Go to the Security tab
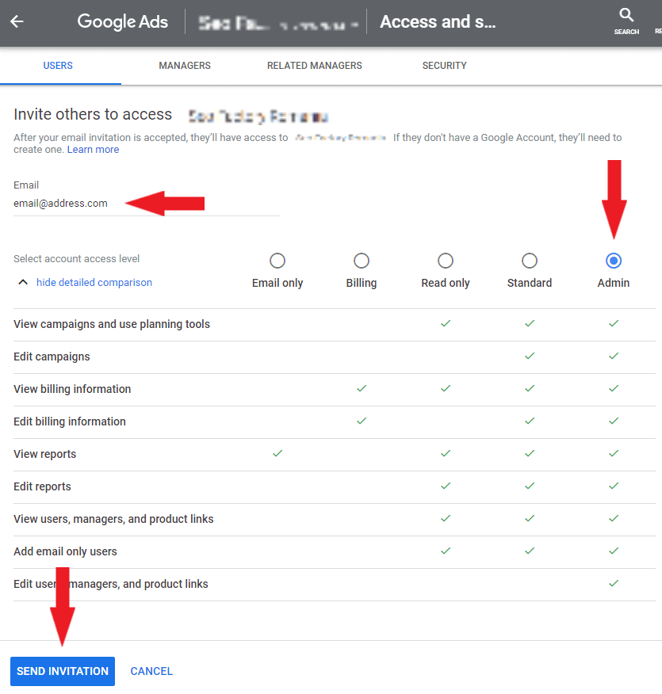 (444, 66)
